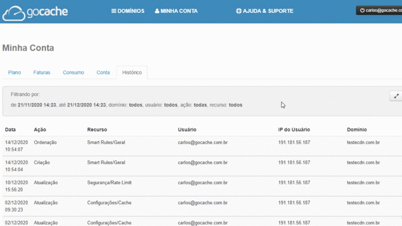This screenshot has height=226, width=402.
Task: Click the Criação action cell
Action: [42, 163]
